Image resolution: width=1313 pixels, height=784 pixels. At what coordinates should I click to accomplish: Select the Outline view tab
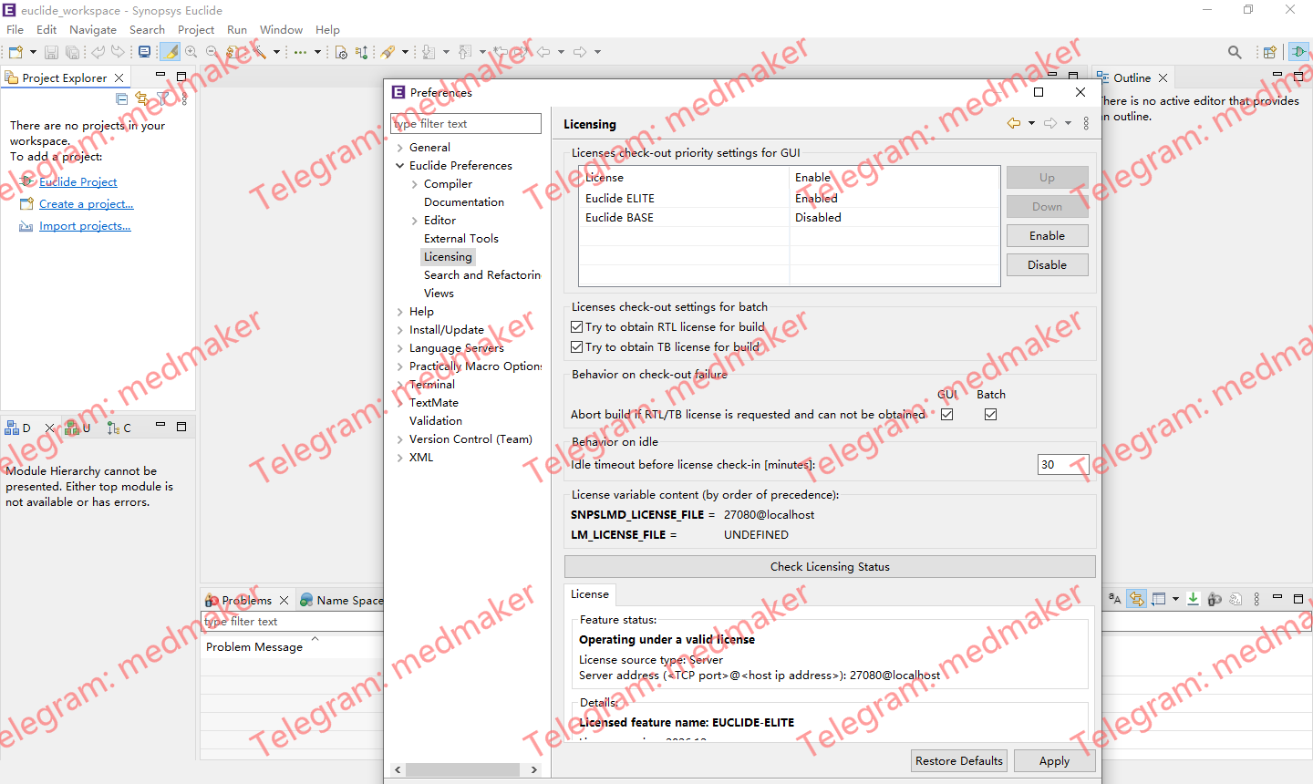point(1132,77)
